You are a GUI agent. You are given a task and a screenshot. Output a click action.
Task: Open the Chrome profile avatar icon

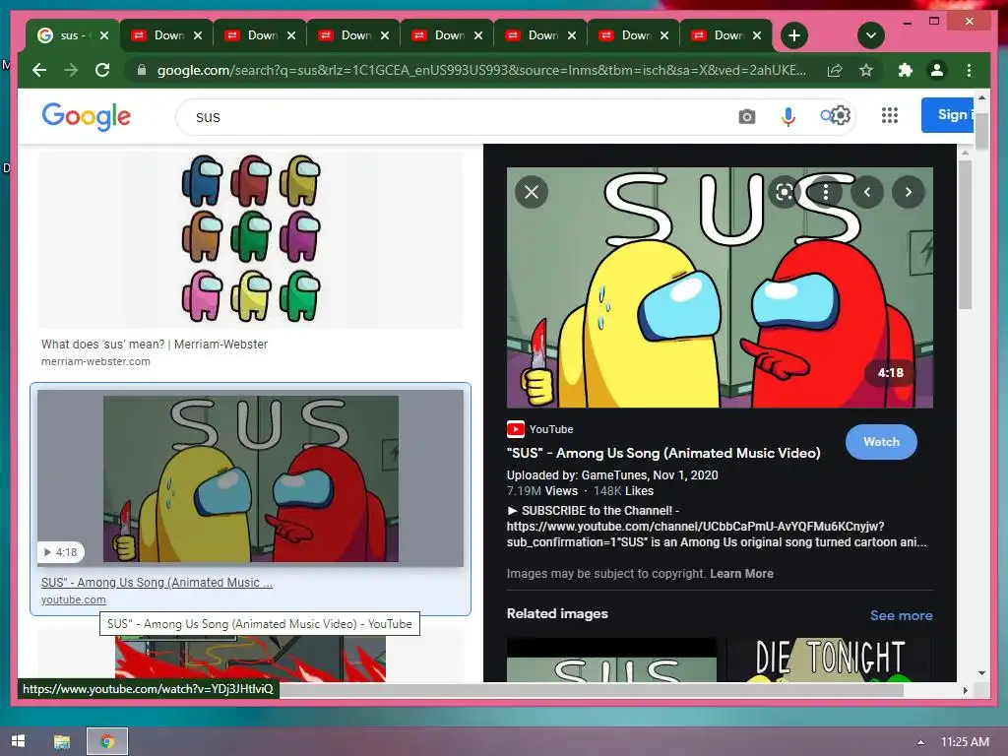click(x=937, y=70)
